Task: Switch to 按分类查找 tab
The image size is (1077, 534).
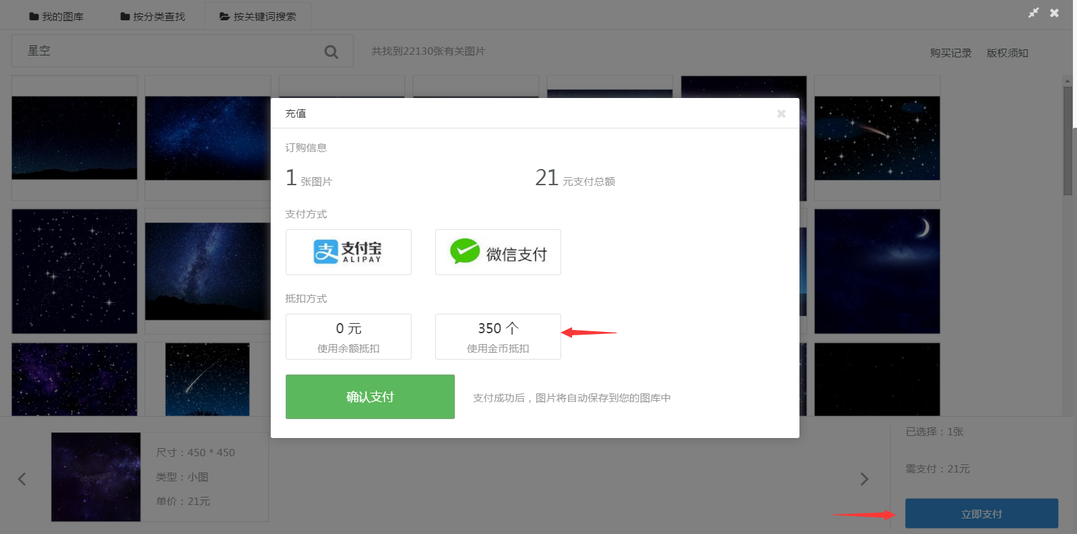Action: pyautogui.click(x=152, y=16)
